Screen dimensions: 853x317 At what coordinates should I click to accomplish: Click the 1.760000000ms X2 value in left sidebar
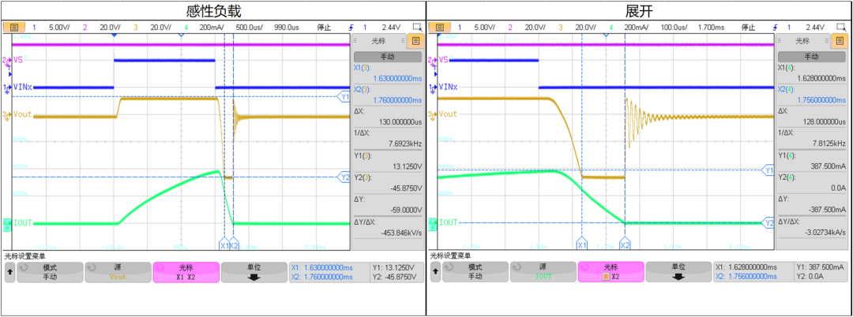[396, 100]
